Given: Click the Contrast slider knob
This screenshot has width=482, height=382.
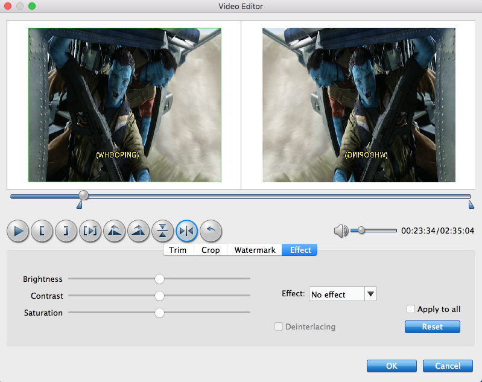Looking at the screenshot, I should 159,296.
